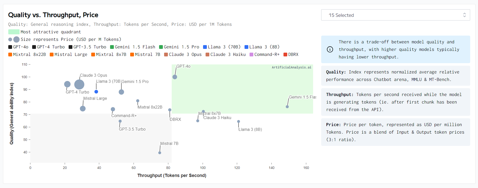
Task: Toggle Gemini 1.5 Flash legend entry
Action: (133, 47)
